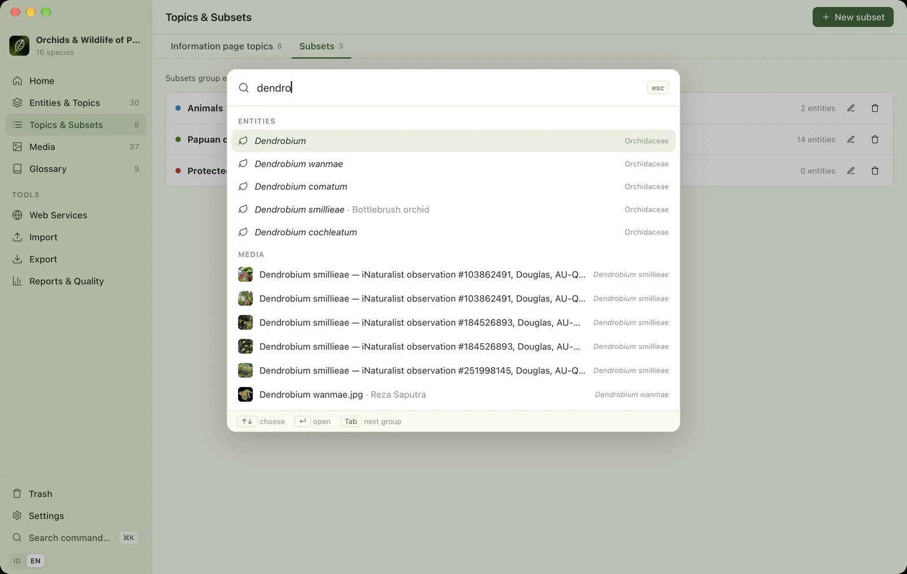Click the New subset button

click(x=853, y=17)
